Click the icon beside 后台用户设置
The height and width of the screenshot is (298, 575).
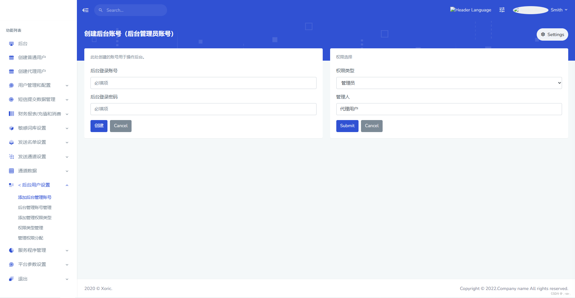pos(11,185)
